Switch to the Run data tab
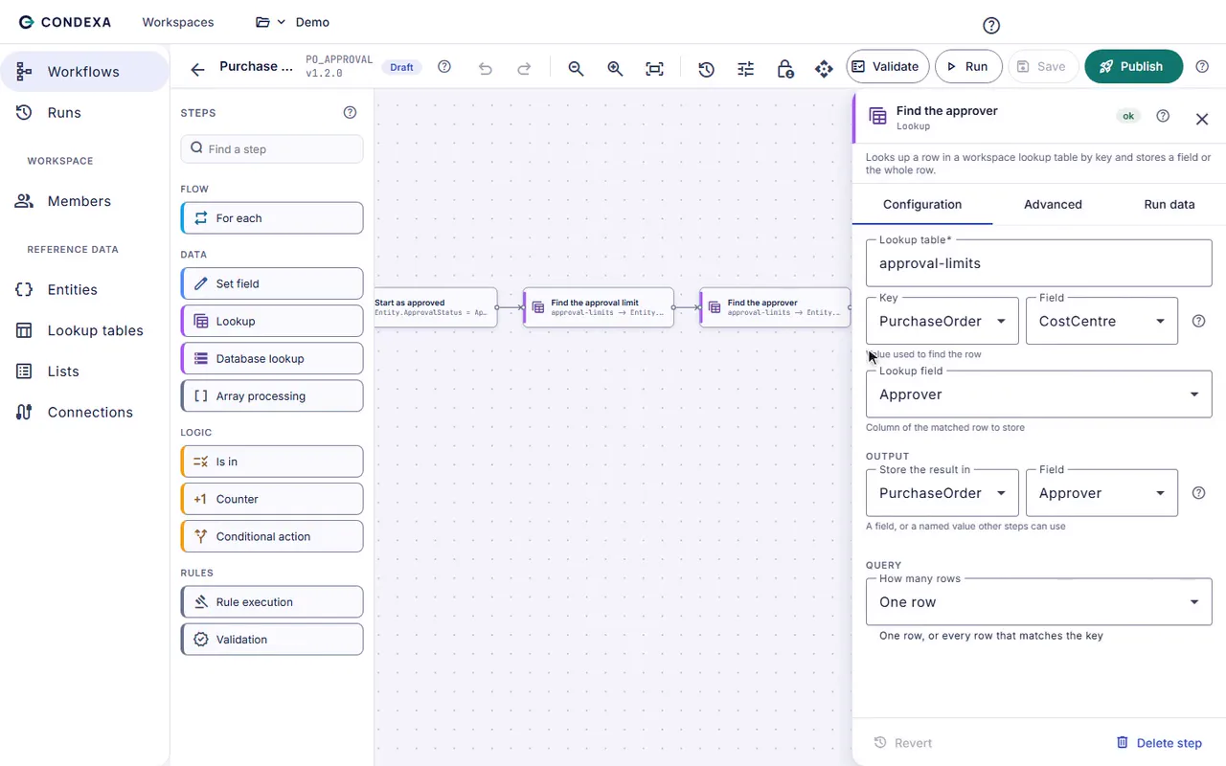Viewport: 1226px width, 766px height. pos(1169,204)
